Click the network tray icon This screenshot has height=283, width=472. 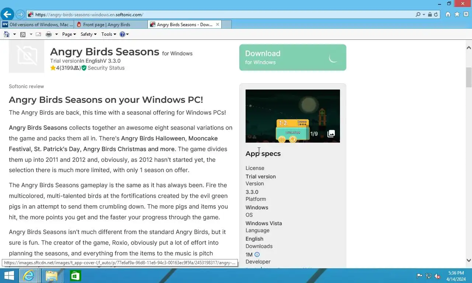click(428, 276)
